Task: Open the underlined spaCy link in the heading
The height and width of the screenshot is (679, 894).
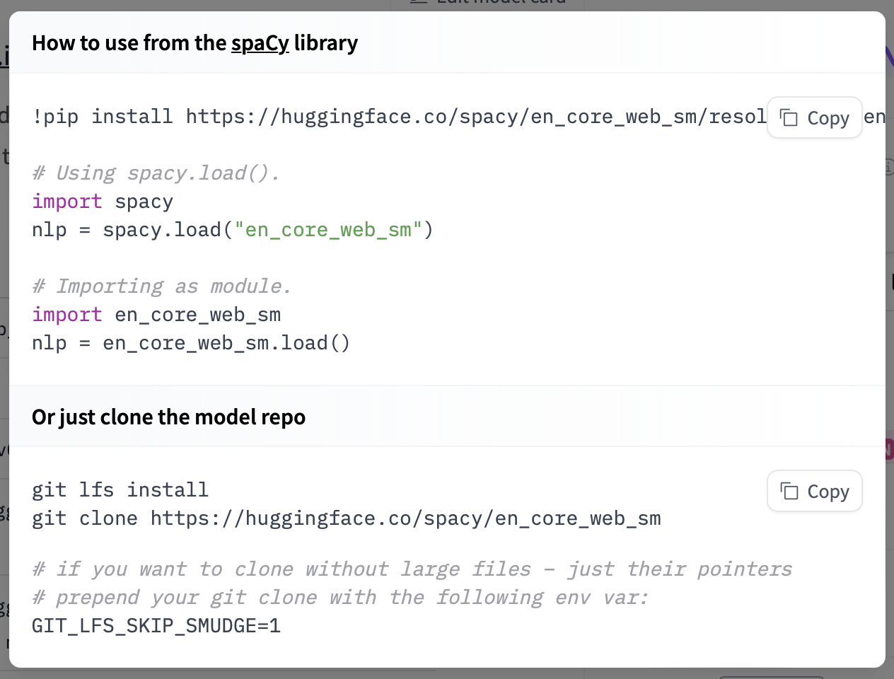Action: coord(260,43)
